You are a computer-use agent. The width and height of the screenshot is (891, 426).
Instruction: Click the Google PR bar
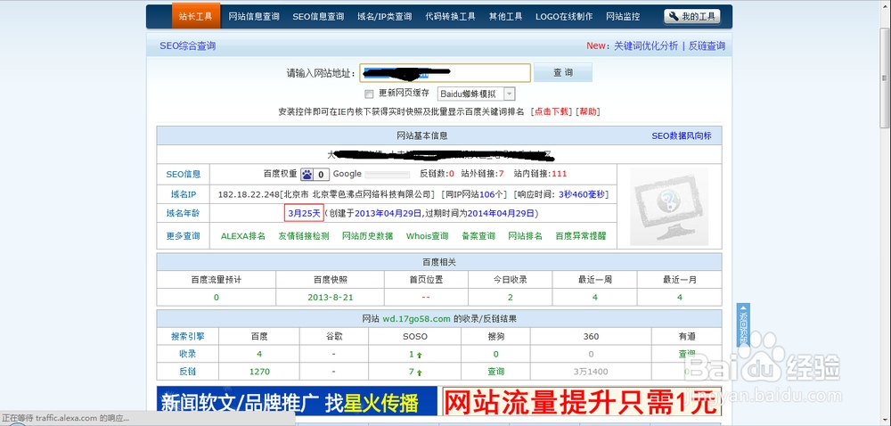pos(387,175)
